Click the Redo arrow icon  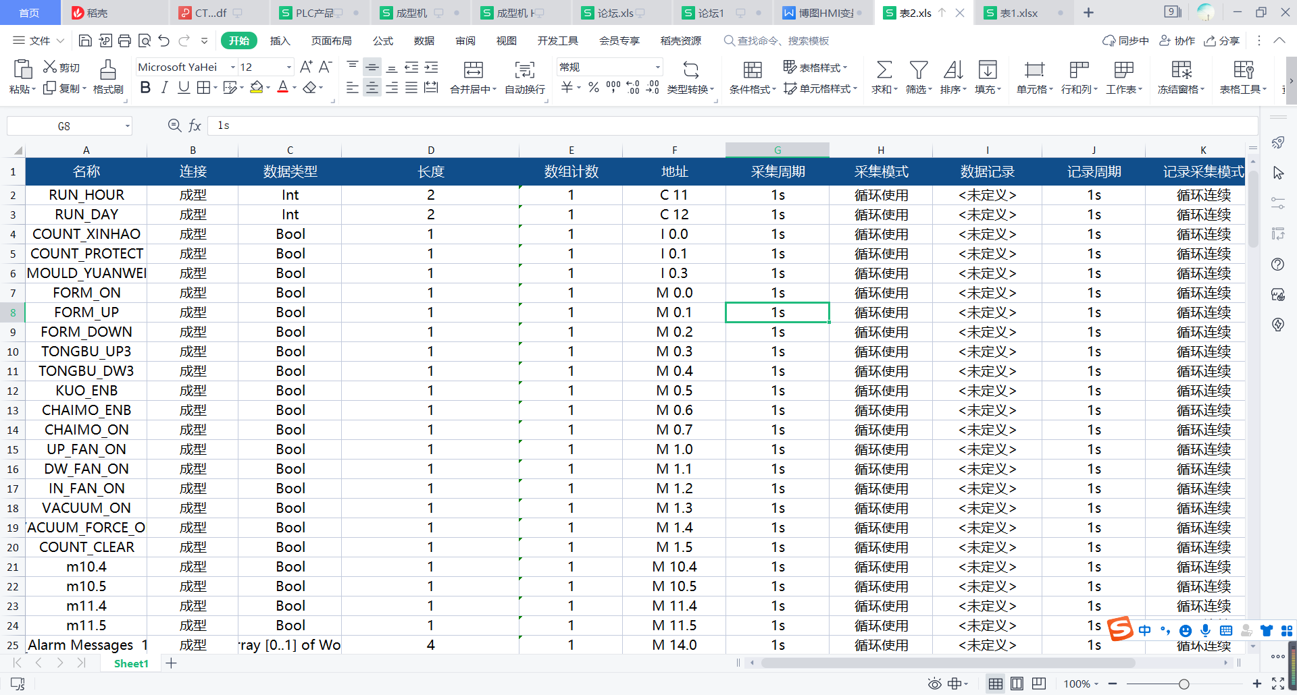(184, 41)
